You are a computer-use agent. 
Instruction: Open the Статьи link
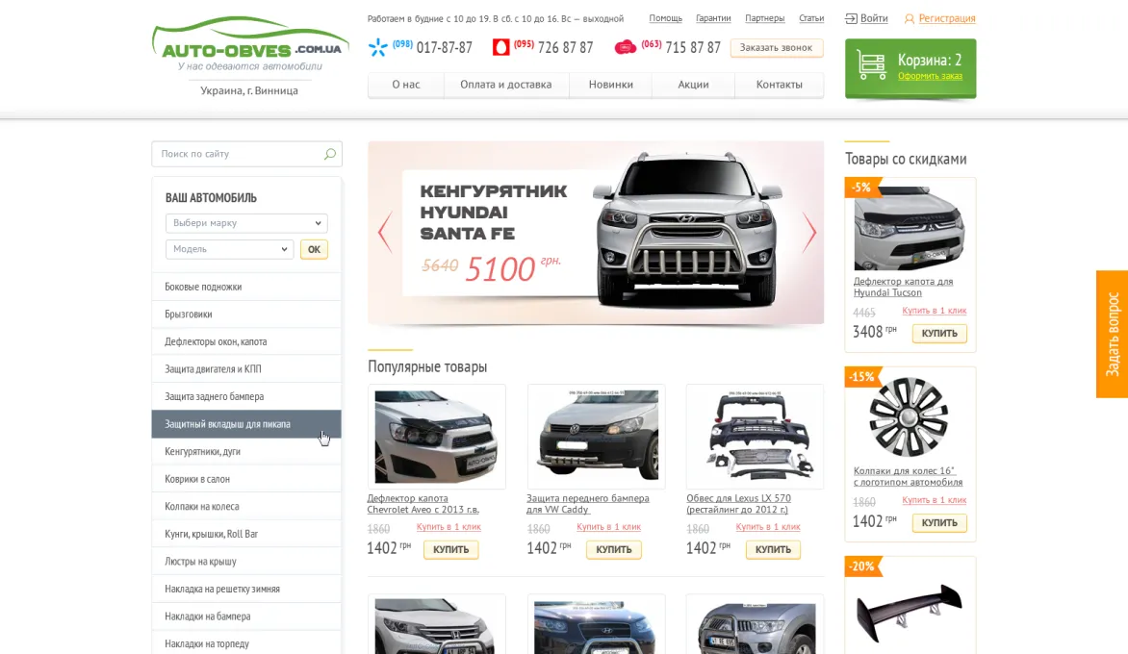pyautogui.click(x=810, y=18)
